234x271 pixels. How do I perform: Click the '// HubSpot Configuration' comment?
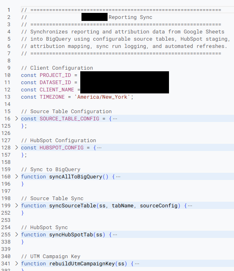[59, 141]
